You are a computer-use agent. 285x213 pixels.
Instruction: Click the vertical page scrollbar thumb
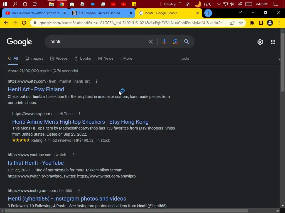(x=282, y=62)
